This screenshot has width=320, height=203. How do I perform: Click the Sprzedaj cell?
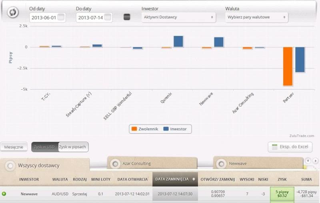coord(80,194)
